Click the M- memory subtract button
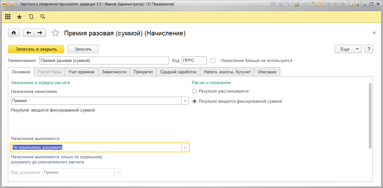Image resolution: width=383 pixels, height=188 pixels. pyautogui.click(x=343, y=4)
